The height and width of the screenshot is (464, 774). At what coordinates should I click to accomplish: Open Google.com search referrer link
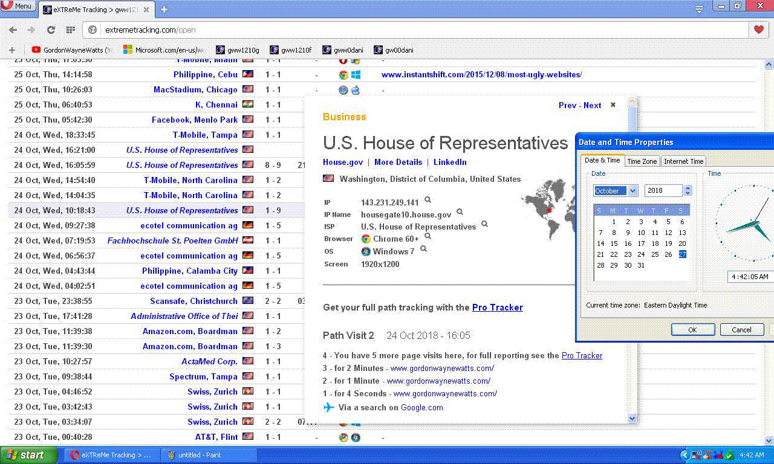tap(422, 408)
